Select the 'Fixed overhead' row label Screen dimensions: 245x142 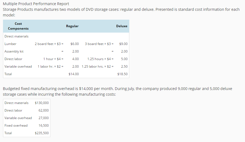point(16,126)
